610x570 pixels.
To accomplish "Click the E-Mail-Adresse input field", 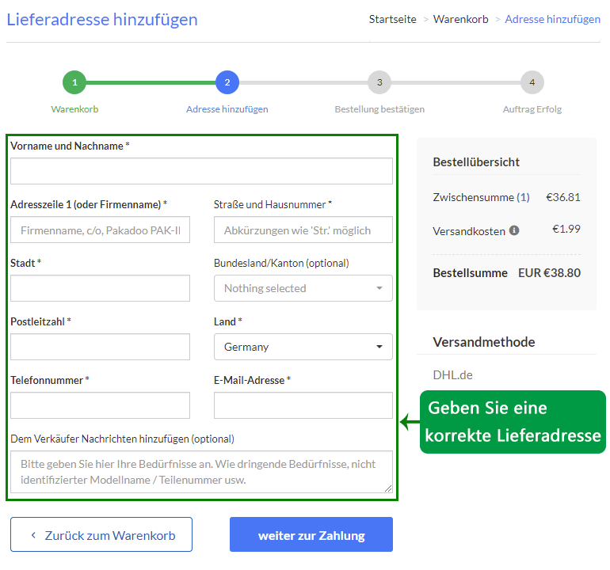I will [303, 405].
